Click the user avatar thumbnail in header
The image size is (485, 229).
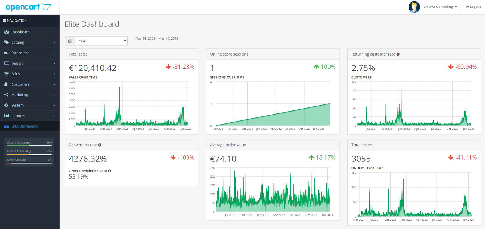pyautogui.click(x=414, y=7)
